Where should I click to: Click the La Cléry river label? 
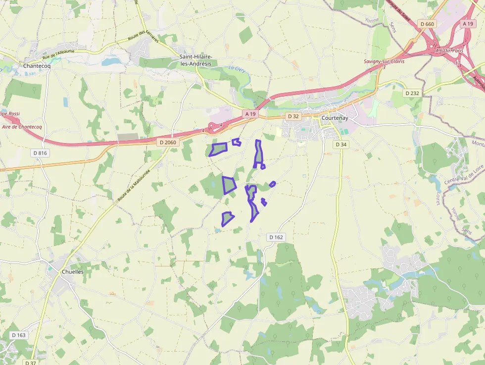[237, 69]
